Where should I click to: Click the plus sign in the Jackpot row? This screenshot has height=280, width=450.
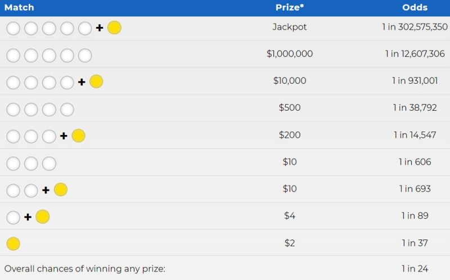pos(100,28)
